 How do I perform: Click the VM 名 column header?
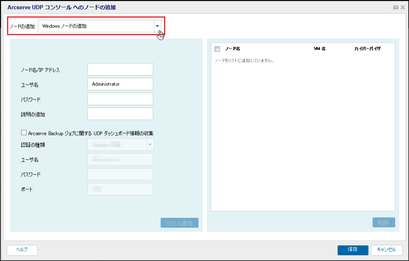tap(320, 49)
